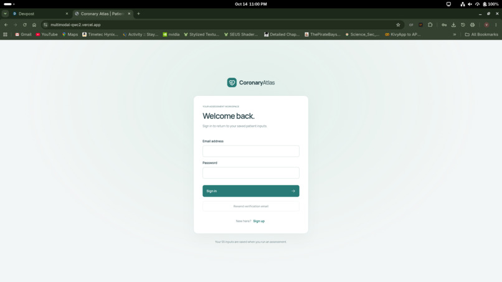
Task: Open the tab search dropdown
Action: coord(5,14)
